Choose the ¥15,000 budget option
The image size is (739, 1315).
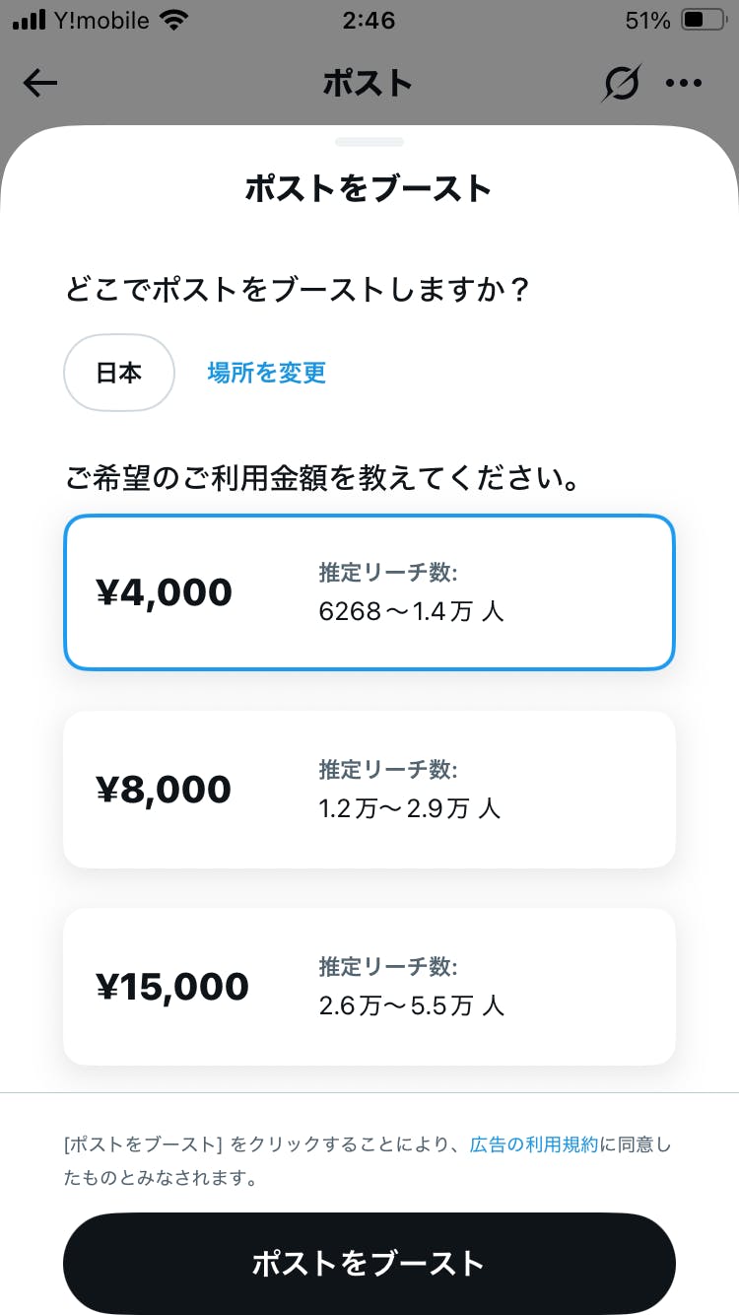click(x=369, y=987)
